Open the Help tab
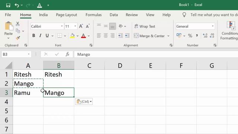 click(167, 15)
